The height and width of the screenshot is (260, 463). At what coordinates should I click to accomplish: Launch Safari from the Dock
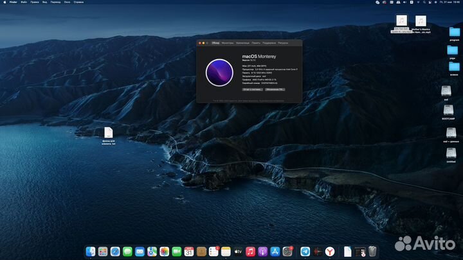115,252
